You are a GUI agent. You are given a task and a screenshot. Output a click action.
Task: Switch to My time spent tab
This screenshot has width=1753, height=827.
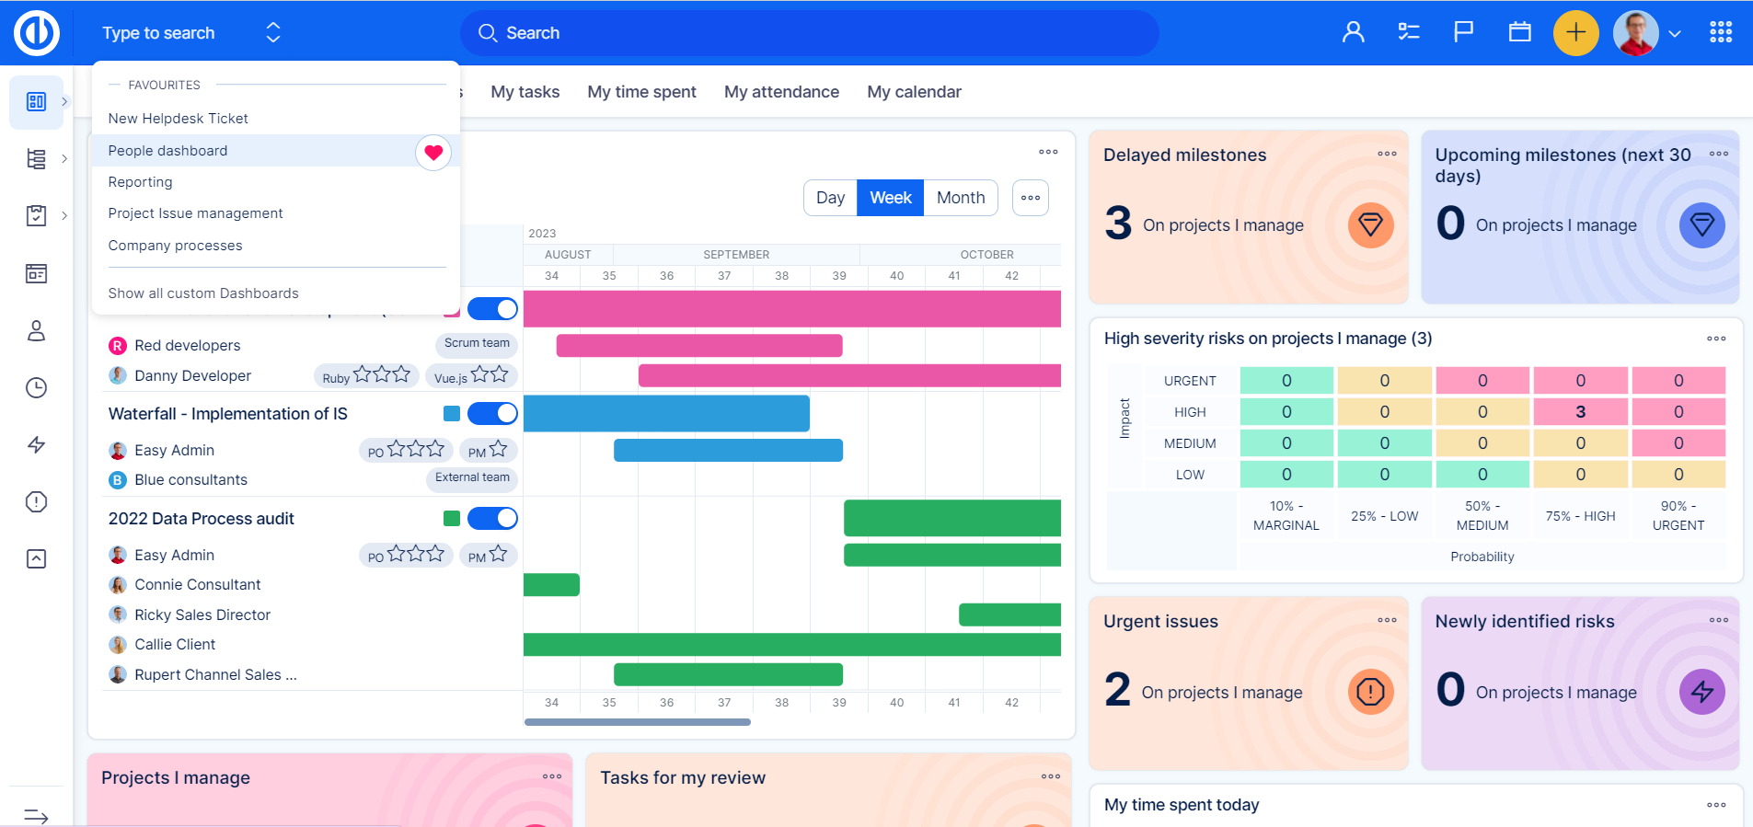[641, 92]
